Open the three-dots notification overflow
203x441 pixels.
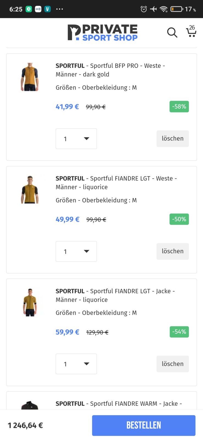click(x=60, y=9)
